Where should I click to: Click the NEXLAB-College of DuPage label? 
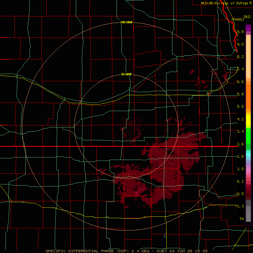[224, 3]
